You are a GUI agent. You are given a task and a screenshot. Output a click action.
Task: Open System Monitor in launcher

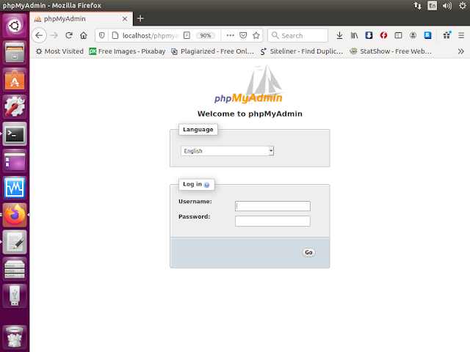coord(15,188)
